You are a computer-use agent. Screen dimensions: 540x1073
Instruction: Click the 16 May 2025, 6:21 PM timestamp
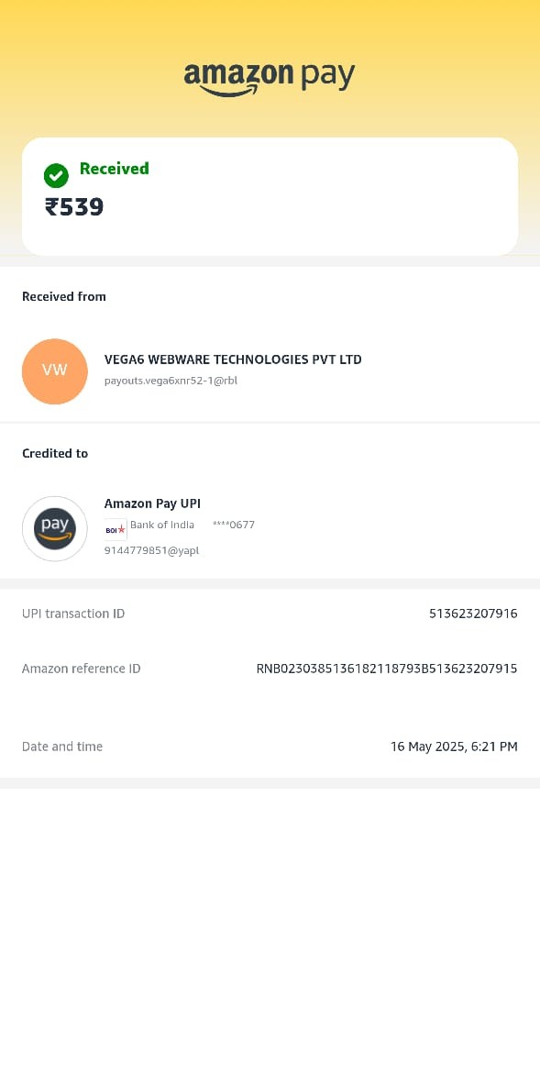tap(454, 747)
